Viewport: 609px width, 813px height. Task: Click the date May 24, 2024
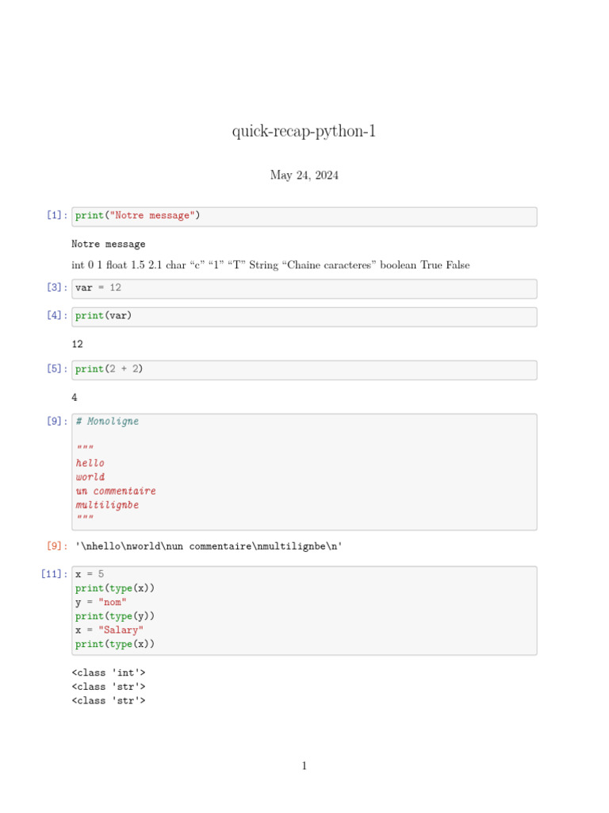point(304,175)
